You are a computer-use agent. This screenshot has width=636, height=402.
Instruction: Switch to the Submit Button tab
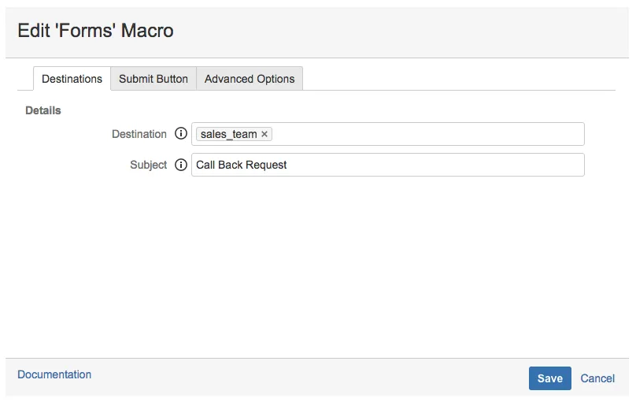[x=153, y=79]
